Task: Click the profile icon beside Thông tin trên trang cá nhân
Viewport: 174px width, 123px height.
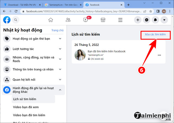Action: (x=7, y=69)
